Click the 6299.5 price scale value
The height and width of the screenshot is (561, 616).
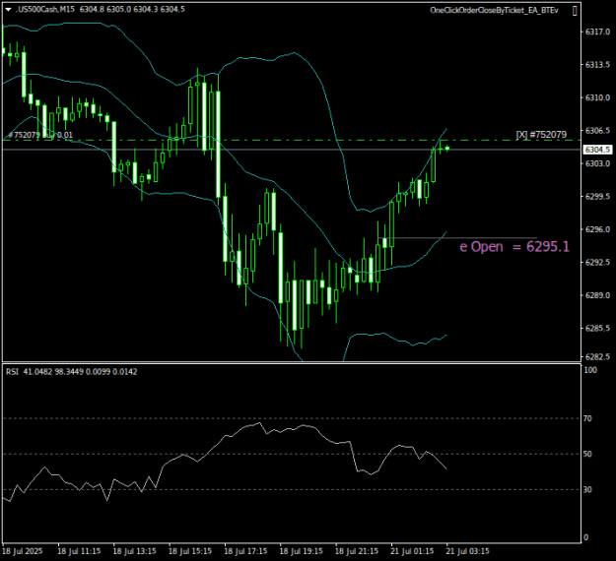[597, 196]
